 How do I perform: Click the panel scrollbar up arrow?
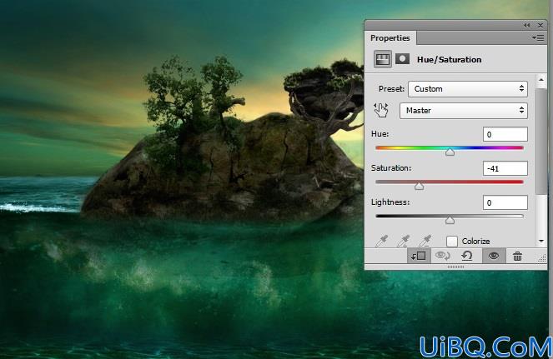[x=541, y=80]
